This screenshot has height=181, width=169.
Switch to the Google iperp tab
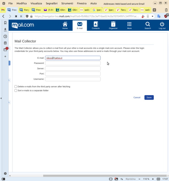click(x=97, y=10)
